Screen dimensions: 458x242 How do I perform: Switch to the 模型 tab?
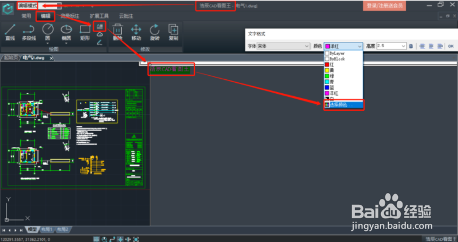click(32, 230)
